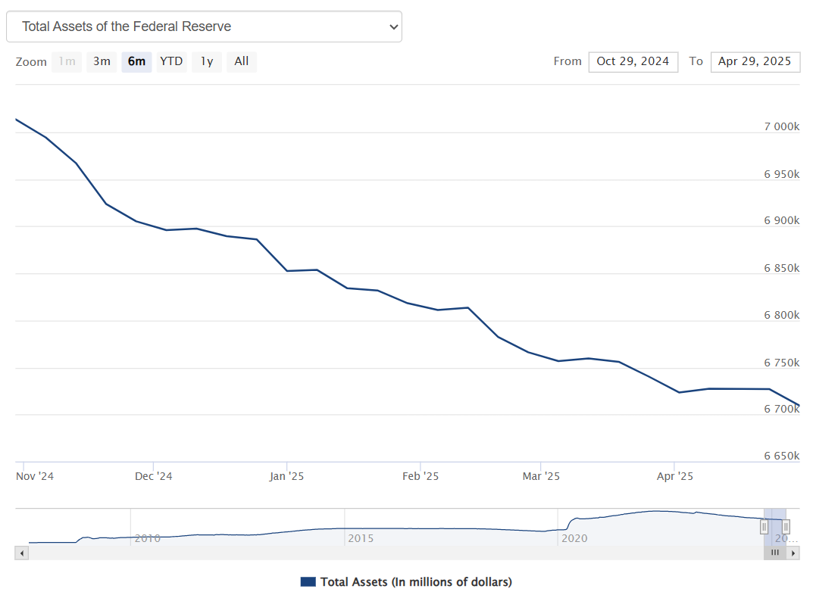Image resolution: width=816 pixels, height=595 pixels.
Task: Click the left navigator range handle
Action: (x=764, y=527)
